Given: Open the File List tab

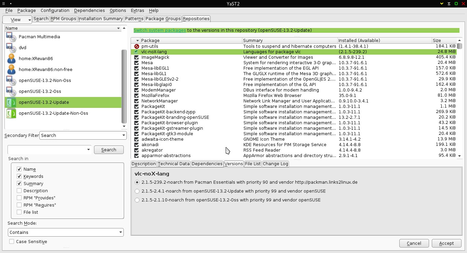Looking at the screenshot, I should point(253,164).
